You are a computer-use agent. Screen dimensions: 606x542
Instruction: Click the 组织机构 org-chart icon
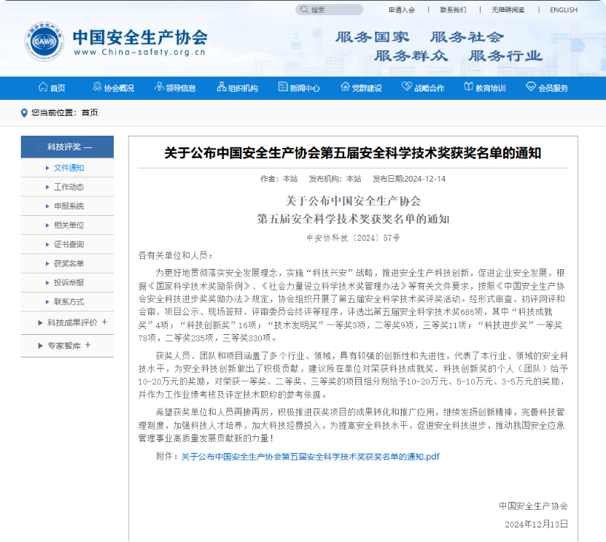tap(222, 88)
